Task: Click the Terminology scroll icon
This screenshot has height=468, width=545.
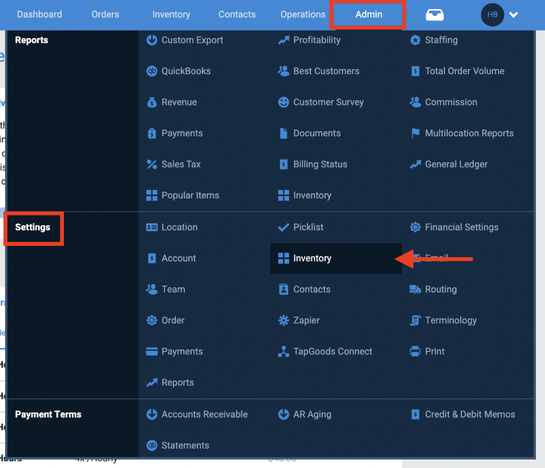Action: pos(415,320)
